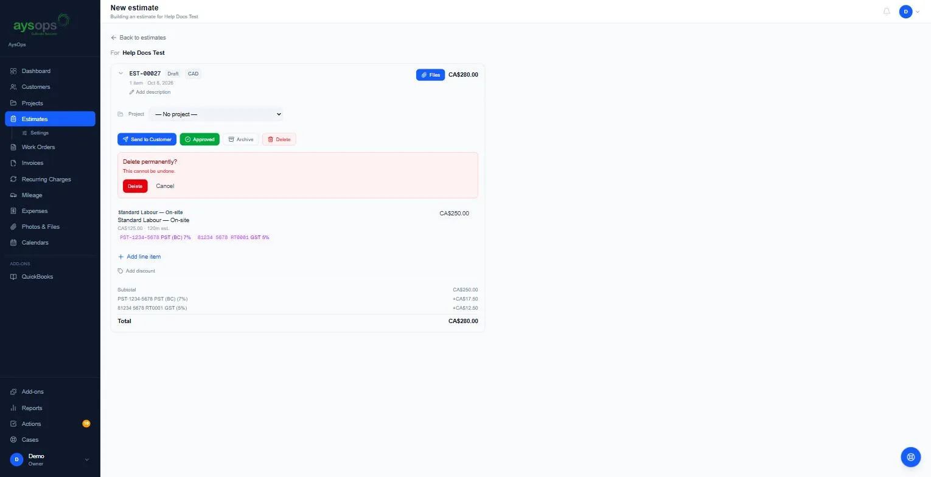Click the notification bell icon
This screenshot has width=931, height=477.
point(887,12)
